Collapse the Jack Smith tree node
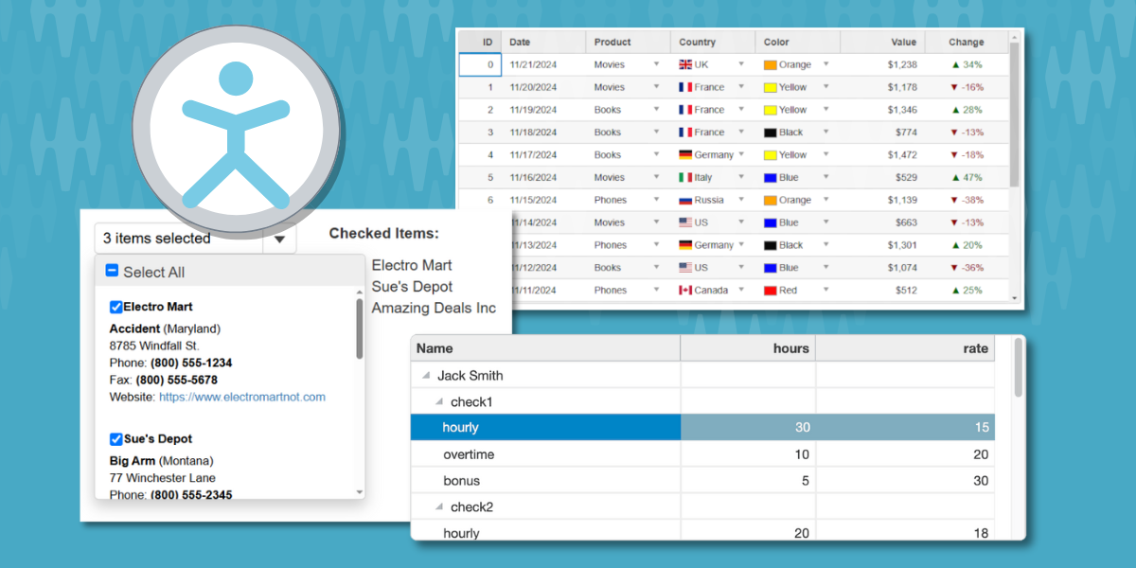Image resolution: width=1136 pixels, height=568 pixels. click(425, 376)
